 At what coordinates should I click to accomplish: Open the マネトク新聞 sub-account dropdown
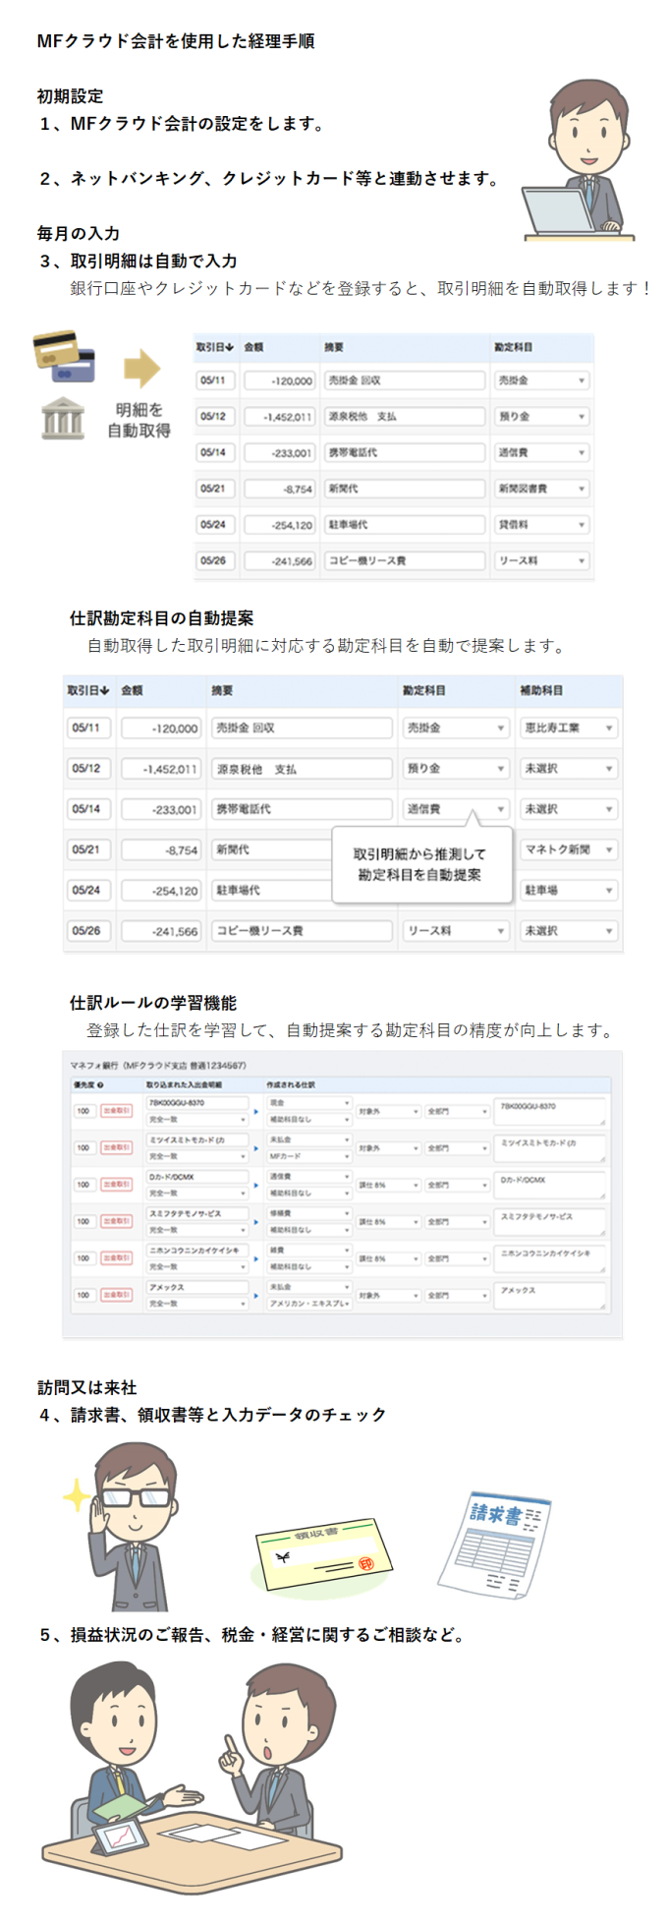click(569, 849)
